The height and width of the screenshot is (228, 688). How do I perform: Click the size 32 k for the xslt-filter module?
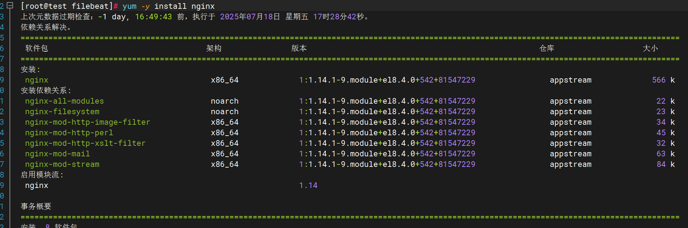666,143
